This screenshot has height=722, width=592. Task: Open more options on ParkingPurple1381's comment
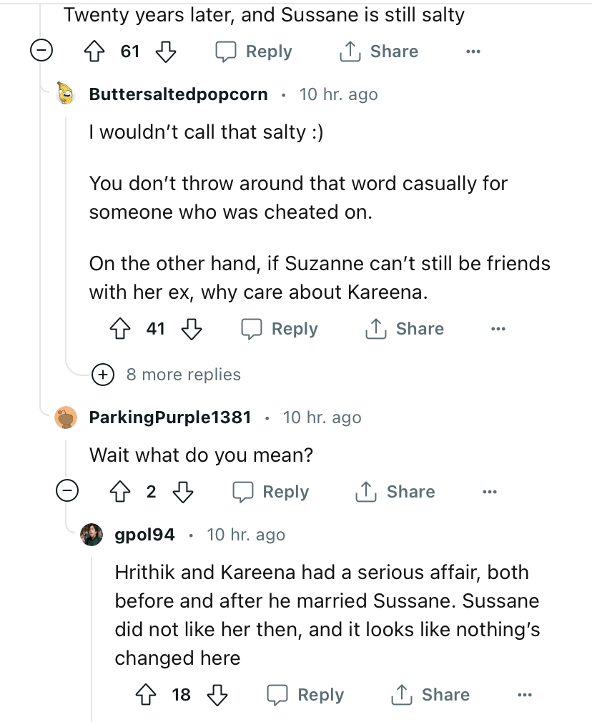489,492
